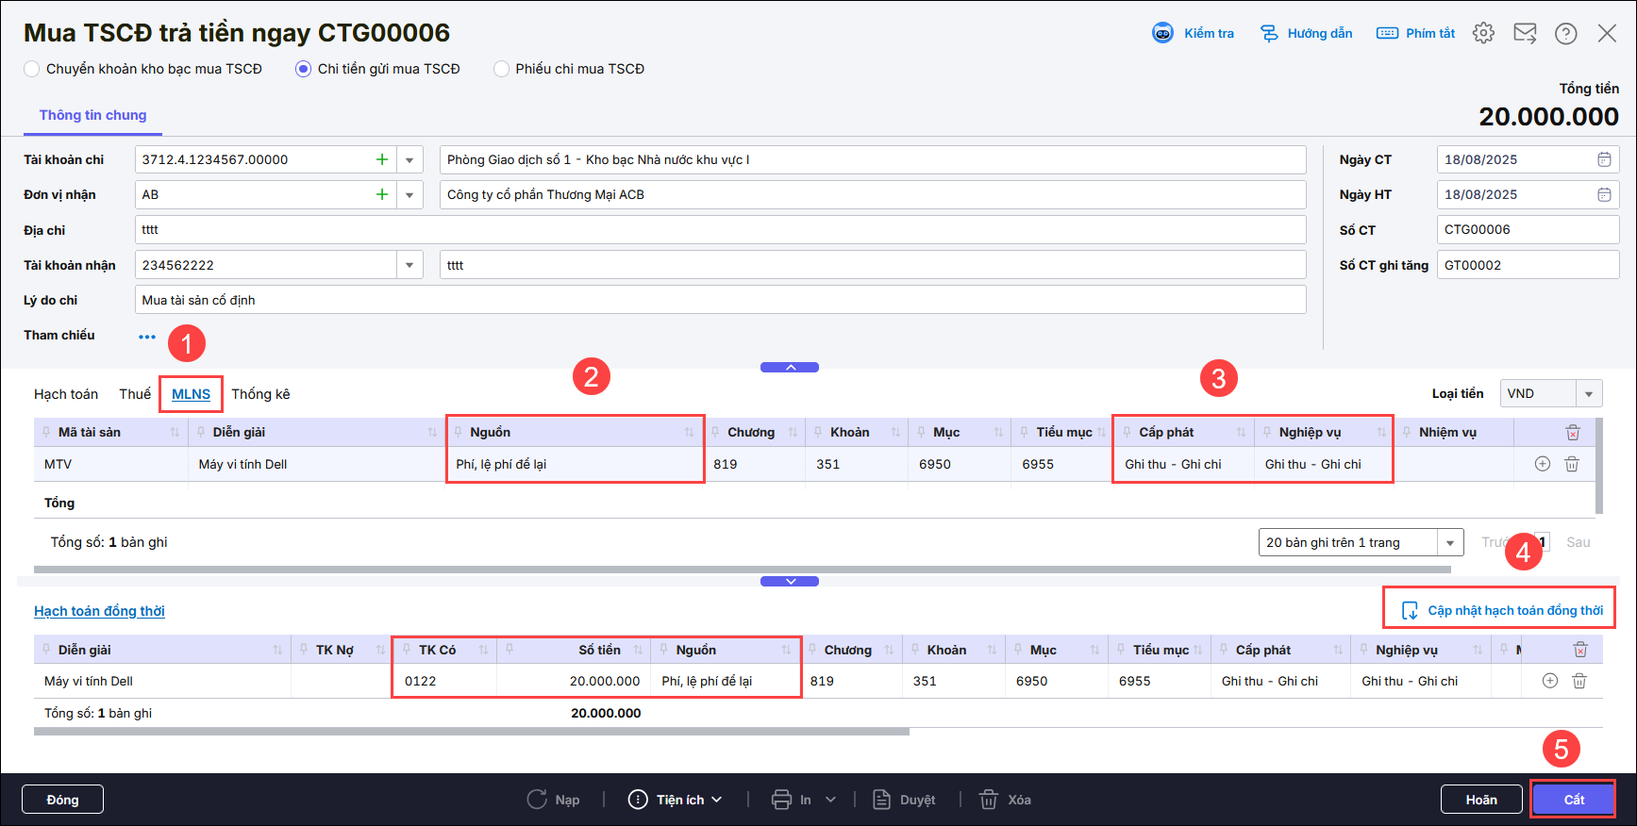Click the Cất save button
1637x826 pixels.
(1573, 800)
